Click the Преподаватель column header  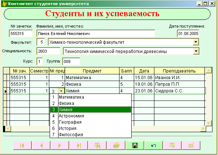[x=179, y=71]
